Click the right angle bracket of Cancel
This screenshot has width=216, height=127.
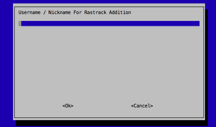point(152,106)
